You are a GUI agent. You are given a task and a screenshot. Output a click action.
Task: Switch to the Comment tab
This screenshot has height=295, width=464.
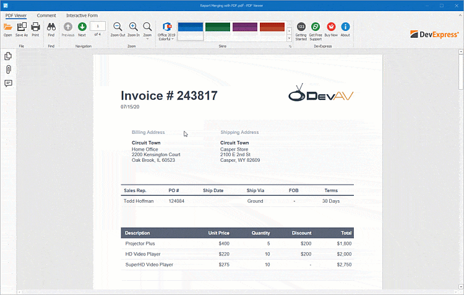(x=46, y=15)
